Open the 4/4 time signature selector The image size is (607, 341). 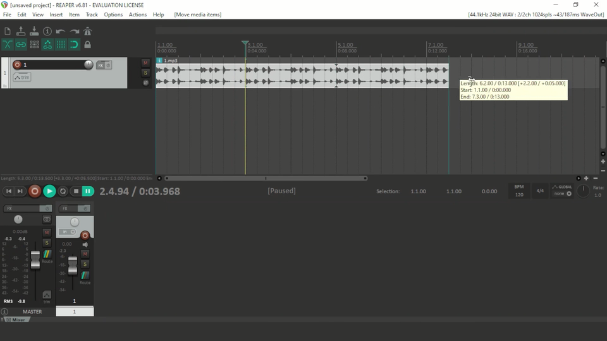[540, 191]
